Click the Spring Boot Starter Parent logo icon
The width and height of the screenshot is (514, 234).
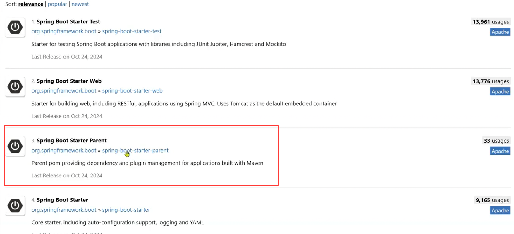point(15,146)
